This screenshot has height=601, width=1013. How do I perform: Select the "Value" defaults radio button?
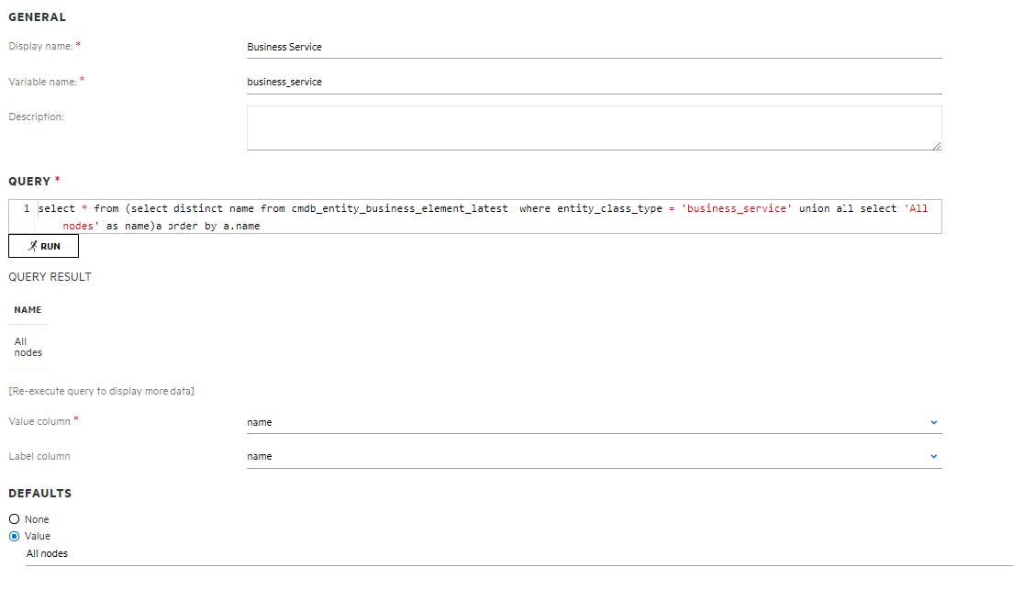[x=13, y=536]
